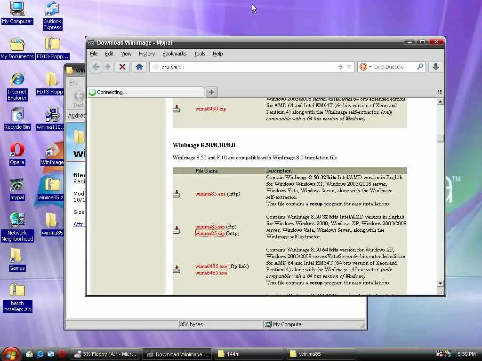Open Games folder on desktop
This screenshot has height=361, width=482.
click(17, 260)
